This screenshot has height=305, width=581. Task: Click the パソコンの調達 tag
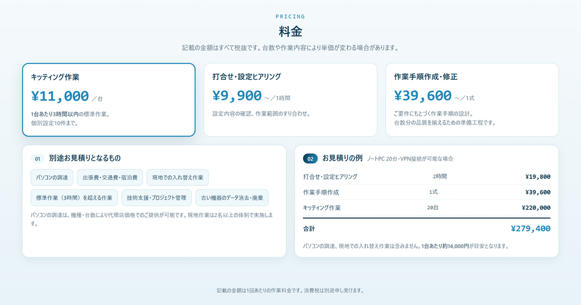click(x=52, y=177)
